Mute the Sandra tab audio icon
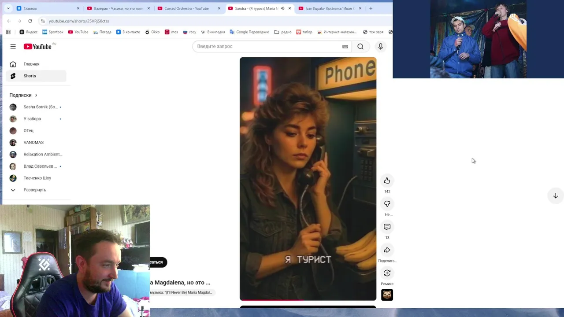564x317 pixels. click(x=282, y=8)
